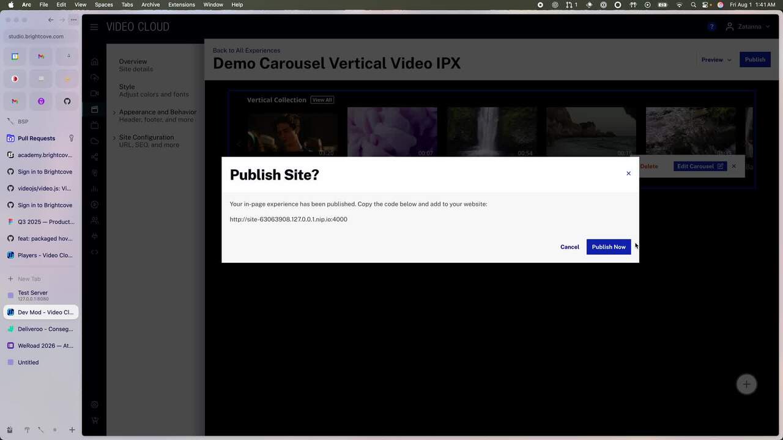Click the AirPods icon in the menu bar
This screenshot has height=440, width=783.
coord(633,5)
